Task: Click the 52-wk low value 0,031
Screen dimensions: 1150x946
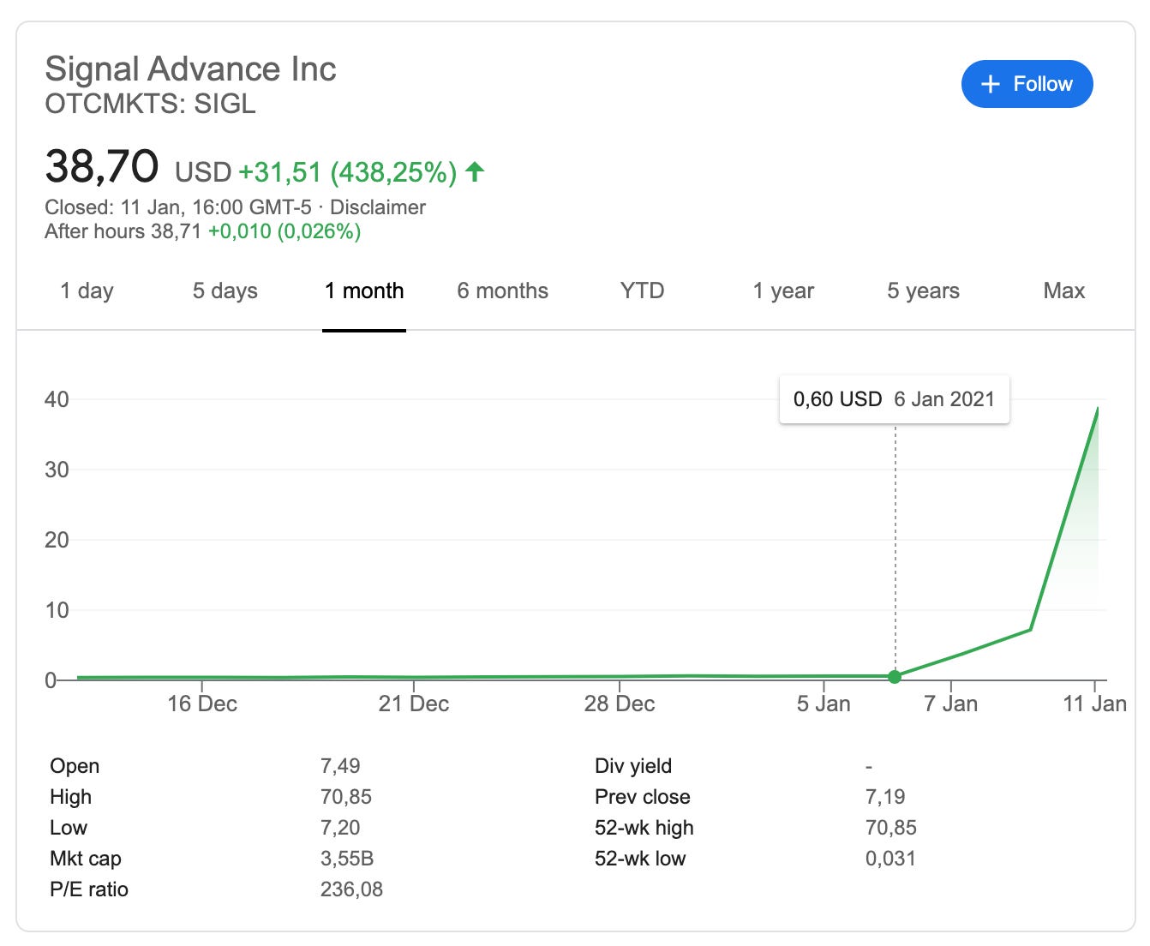Action: pyautogui.click(x=890, y=859)
